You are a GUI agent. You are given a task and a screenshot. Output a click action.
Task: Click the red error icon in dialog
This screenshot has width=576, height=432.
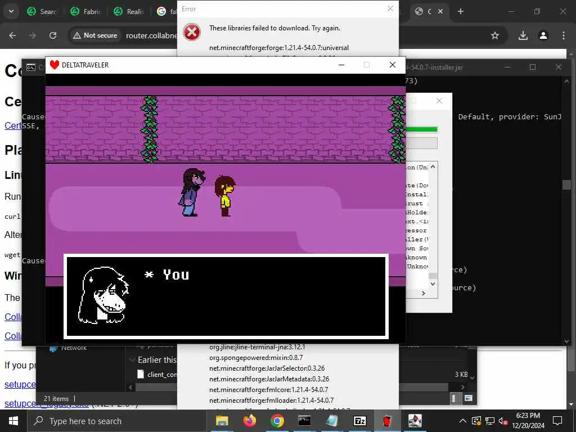192,32
